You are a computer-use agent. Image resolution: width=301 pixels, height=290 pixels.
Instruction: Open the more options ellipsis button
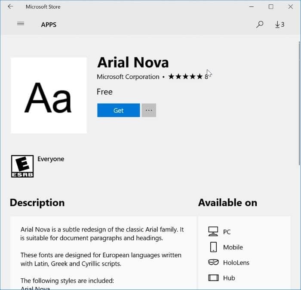[149, 110]
